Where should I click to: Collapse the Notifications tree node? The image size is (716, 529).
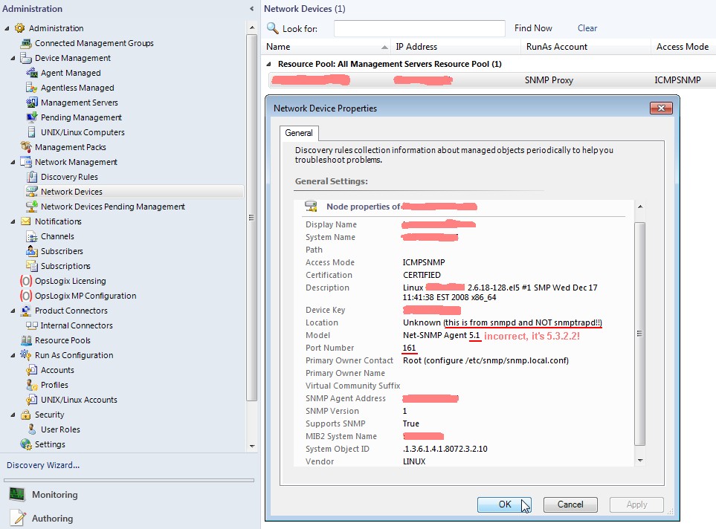(x=13, y=221)
